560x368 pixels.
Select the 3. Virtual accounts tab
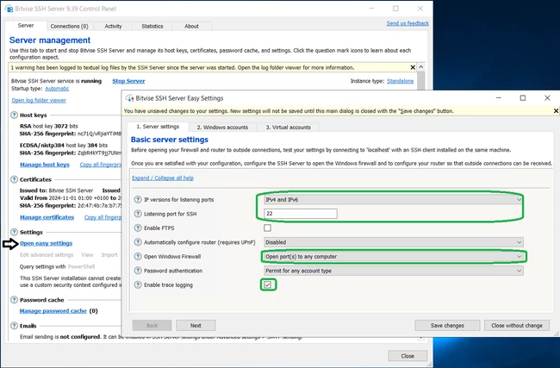tap(289, 128)
